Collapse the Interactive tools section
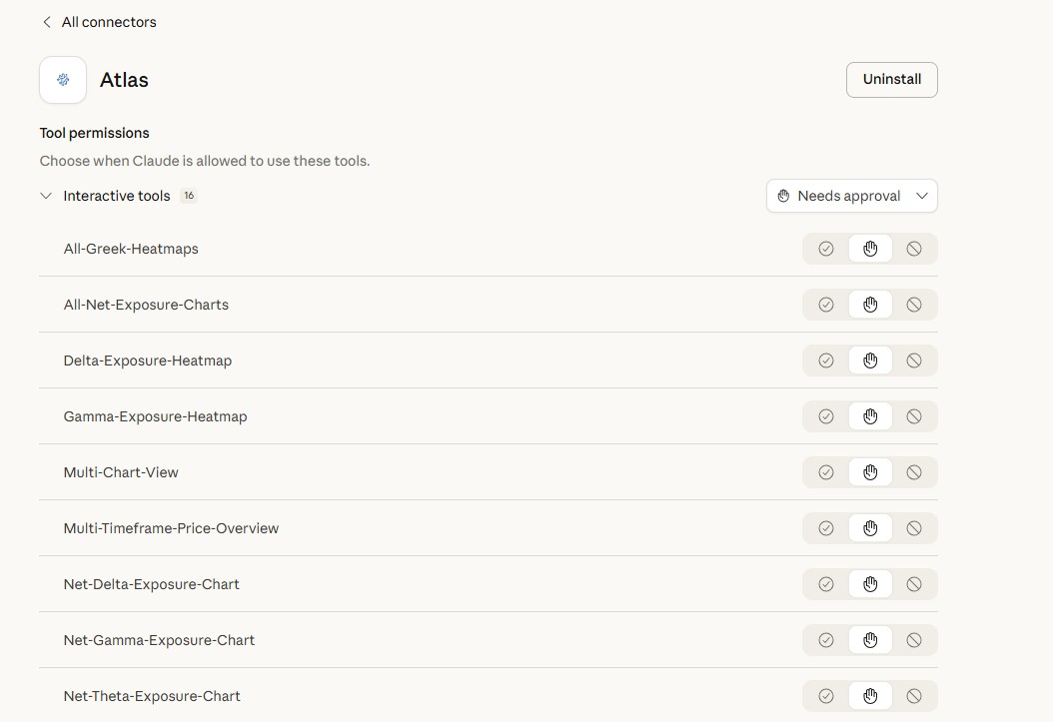The image size is (1053, 722). click(46, 196)
